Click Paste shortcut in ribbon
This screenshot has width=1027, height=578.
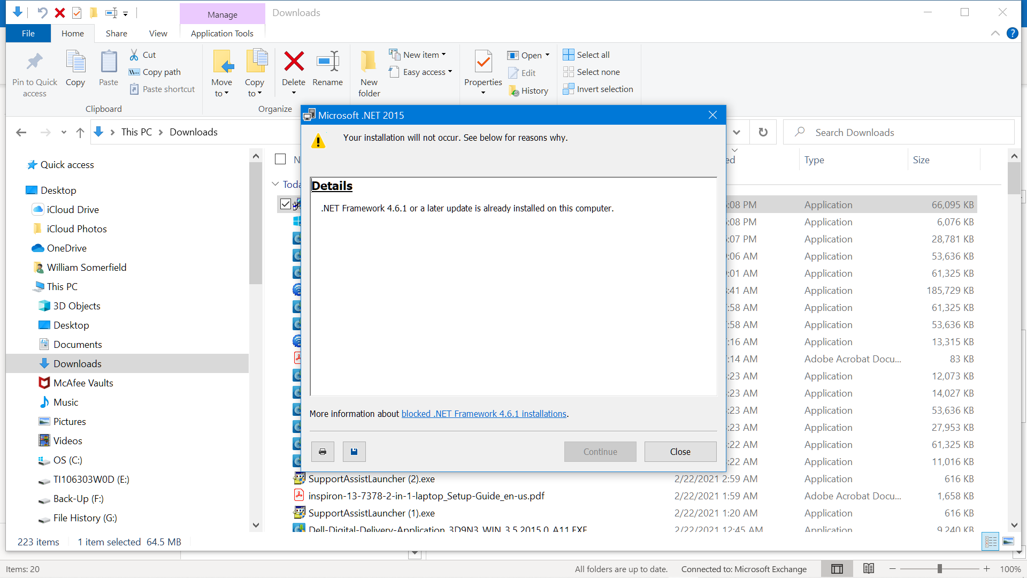coord(162,89)
